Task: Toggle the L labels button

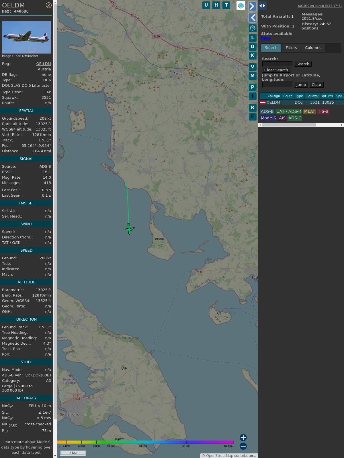Action: (253, 37)
